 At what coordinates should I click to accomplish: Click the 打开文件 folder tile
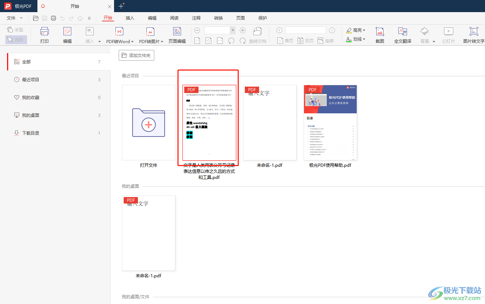tap(149, 123)
